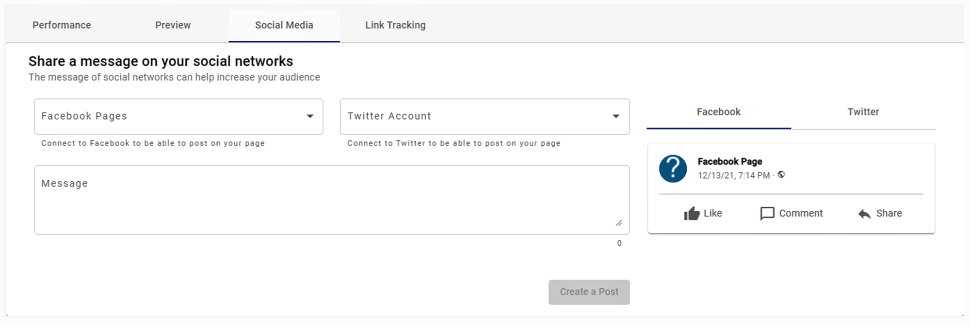Show the Facebook preview tab
The image size is (970, 327).
[x=719, y=112]
